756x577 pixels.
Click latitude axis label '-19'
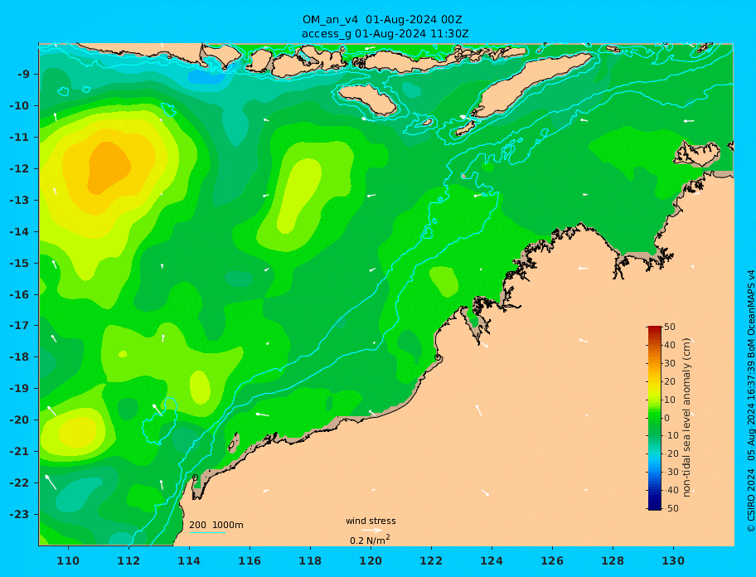pos(19,389)
